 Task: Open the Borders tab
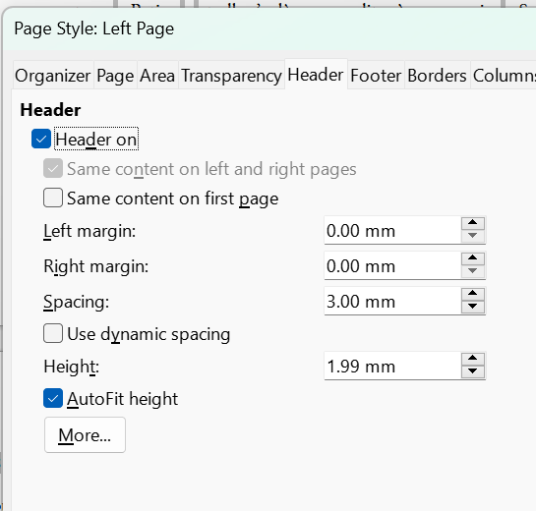(438, 76)
